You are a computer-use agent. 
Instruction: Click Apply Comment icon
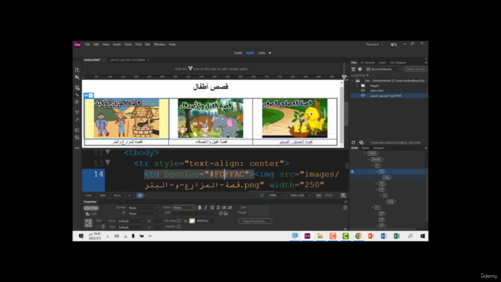(x=77, y=130)
